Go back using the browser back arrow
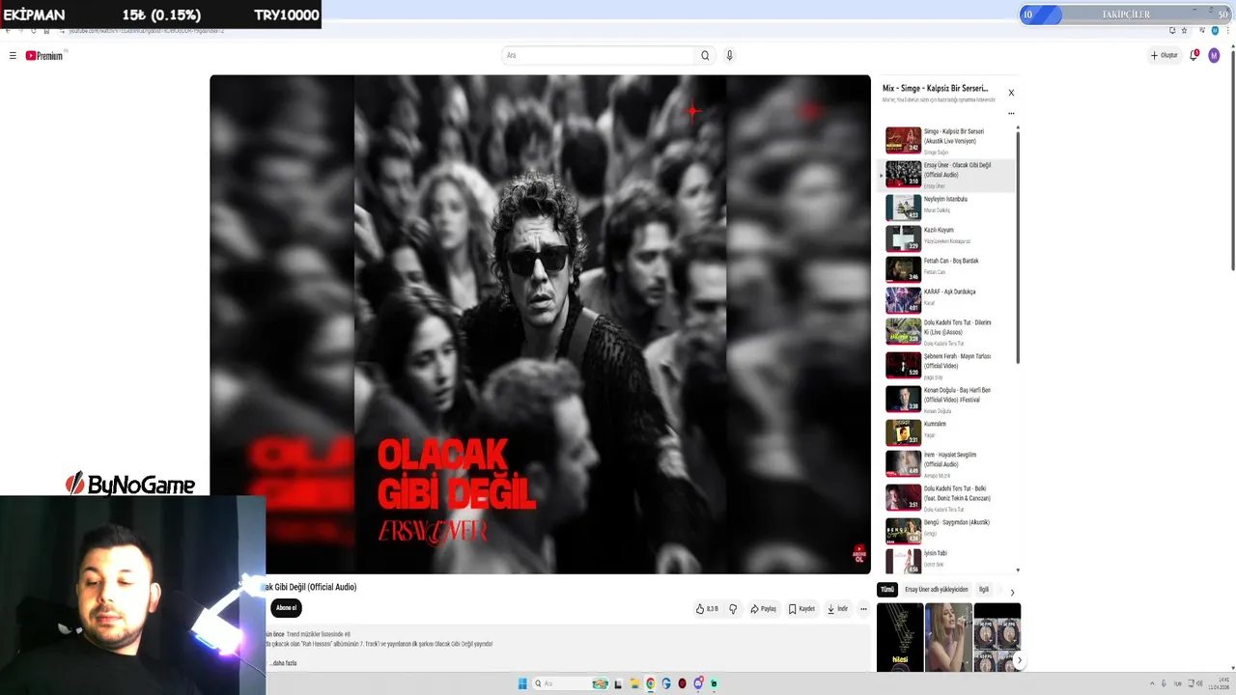Screen dimensions: 1236x695 (8, 31)
